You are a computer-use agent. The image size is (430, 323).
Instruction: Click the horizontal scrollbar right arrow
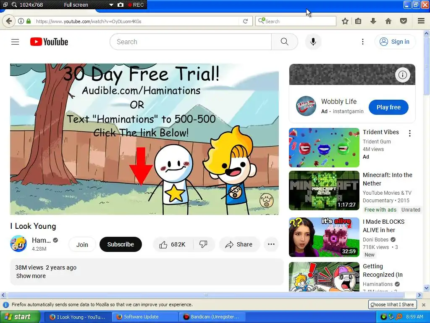(420, 295)
